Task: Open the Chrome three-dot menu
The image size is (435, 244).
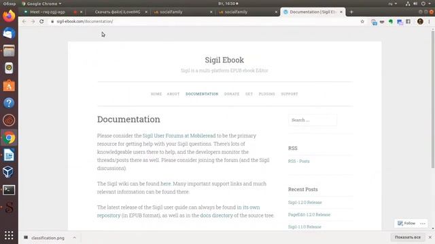Action: (429, 21)
